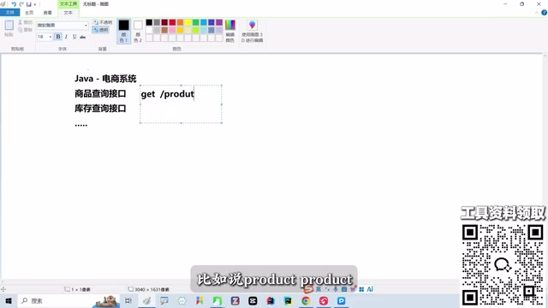548x308 pixels.
Task: Select the 颜色 1 (Color 1) button
Action: coord(123,31)
